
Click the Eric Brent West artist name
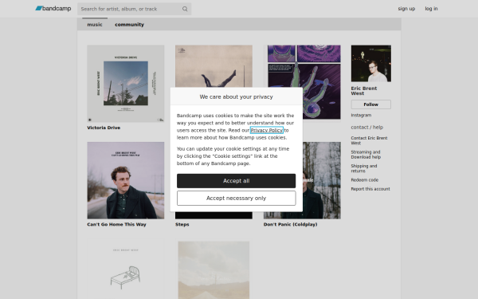pos(364,91)
